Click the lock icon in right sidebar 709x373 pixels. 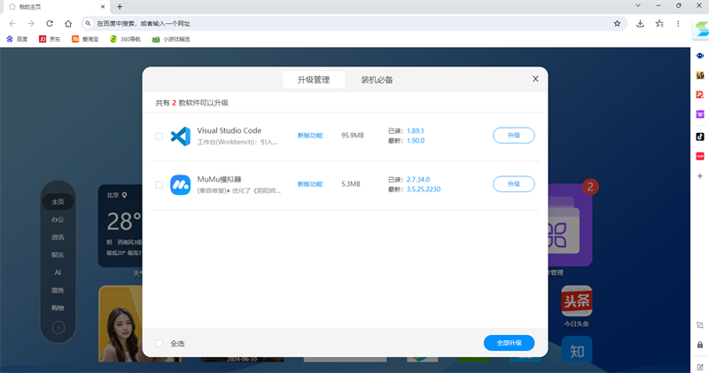coord(700,345)
